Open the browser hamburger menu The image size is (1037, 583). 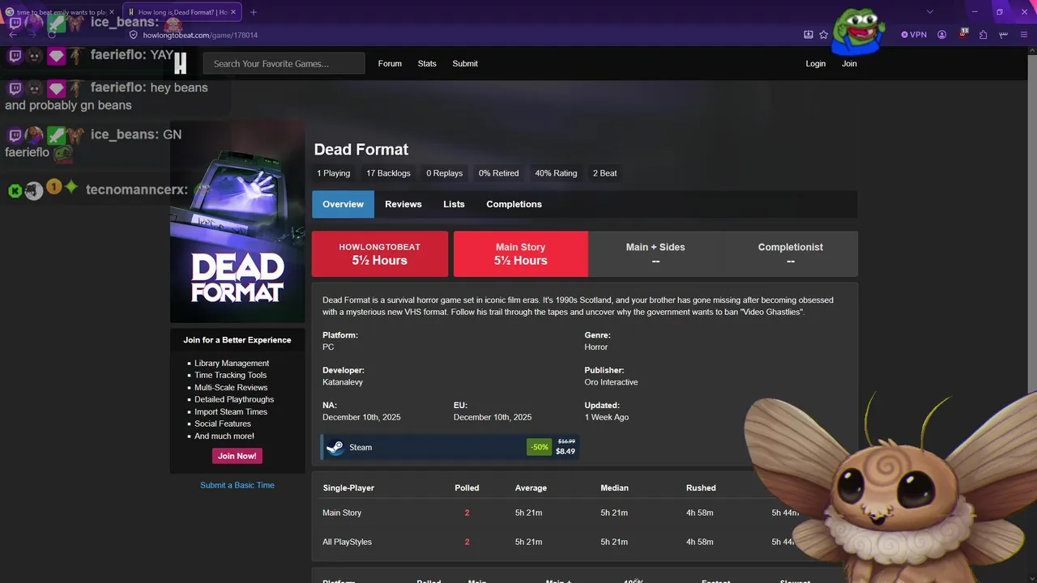[x=1025, y=35]
